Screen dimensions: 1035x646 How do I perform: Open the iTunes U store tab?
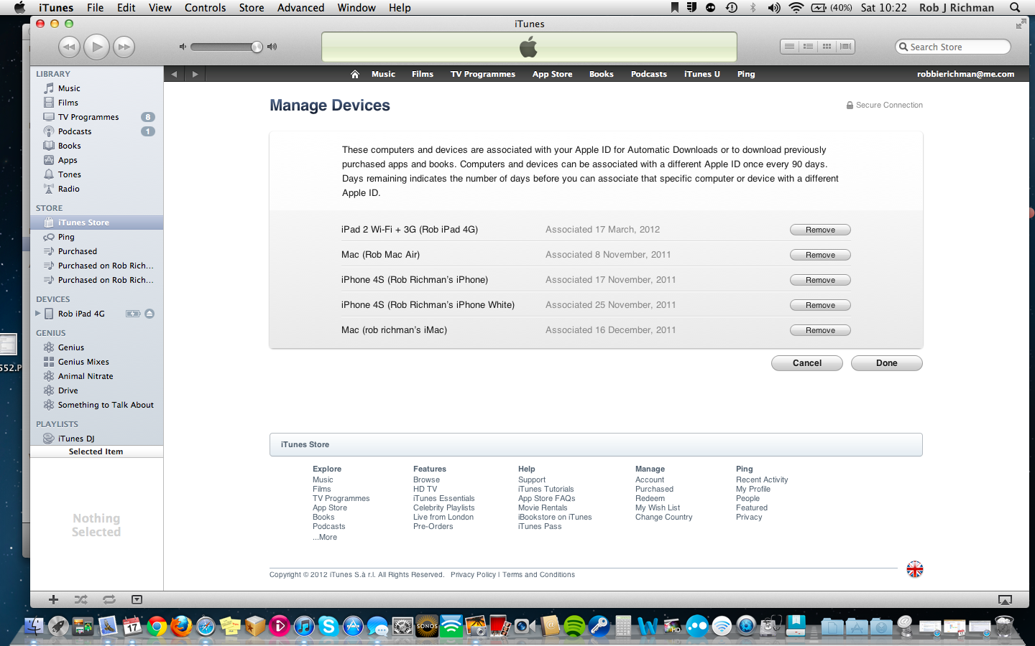pos(702,74)
